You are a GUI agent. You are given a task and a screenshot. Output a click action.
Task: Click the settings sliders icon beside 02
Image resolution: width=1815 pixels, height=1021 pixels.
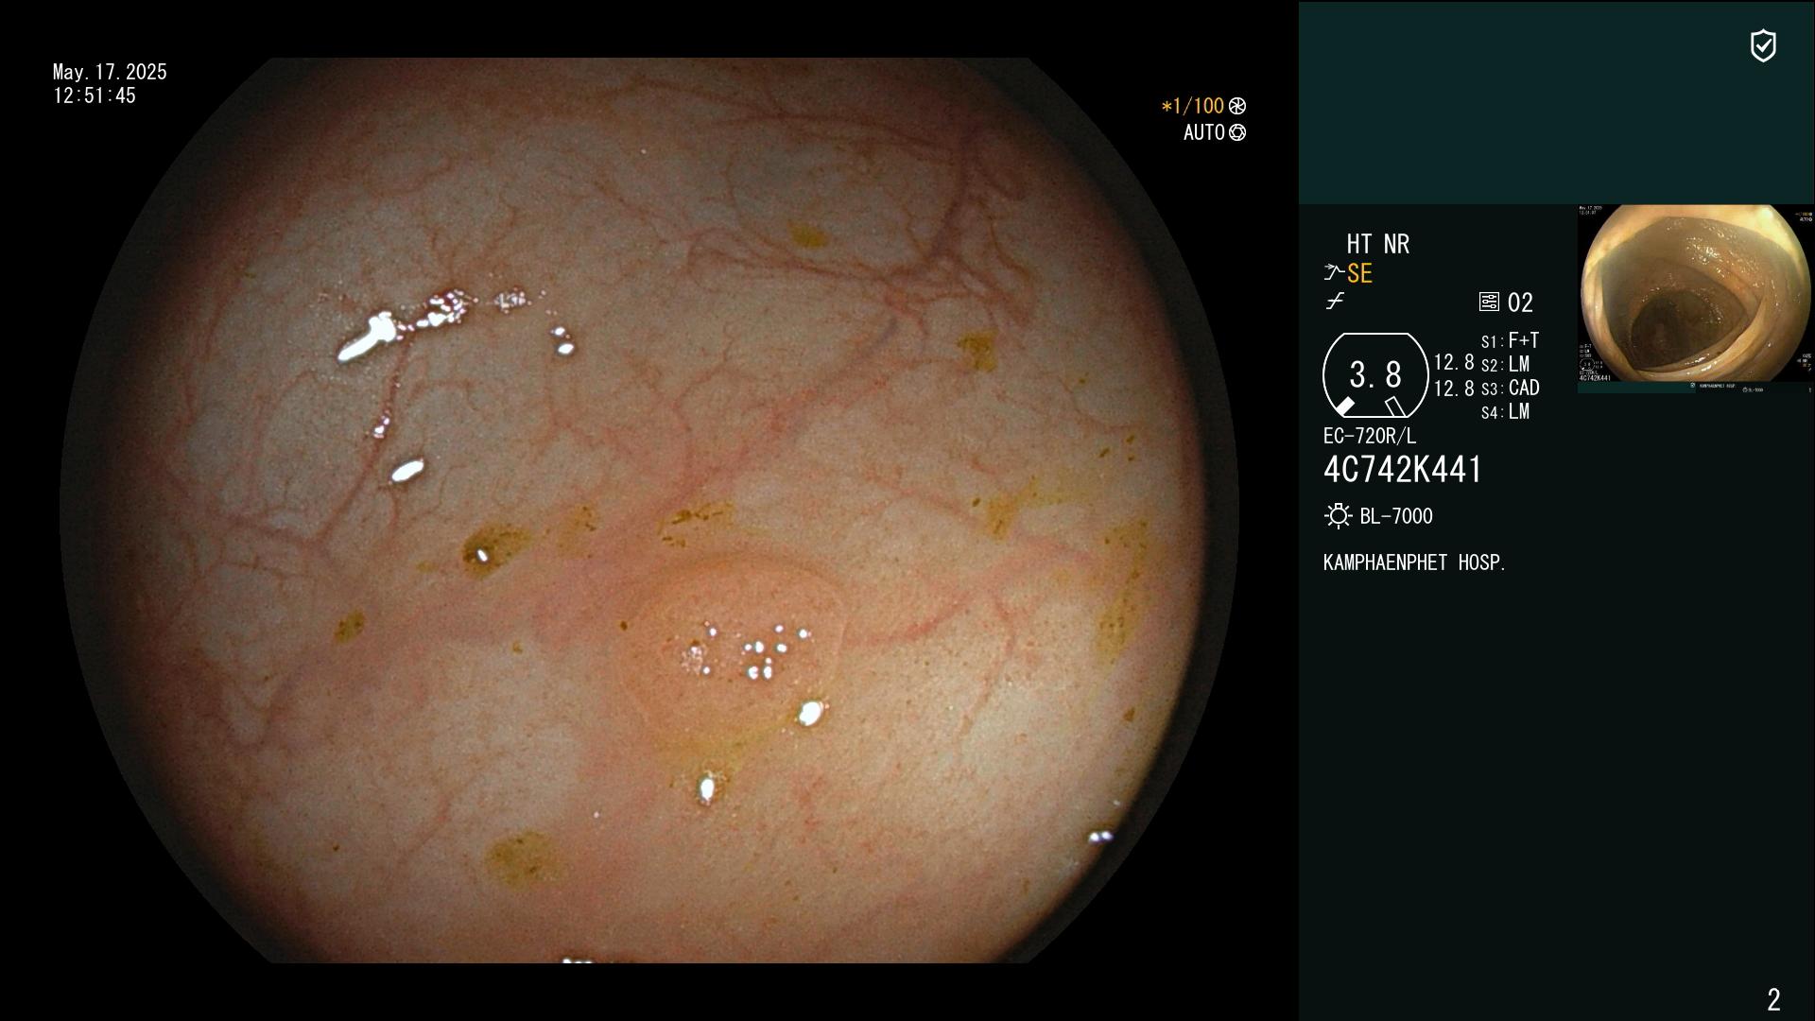1489,302
